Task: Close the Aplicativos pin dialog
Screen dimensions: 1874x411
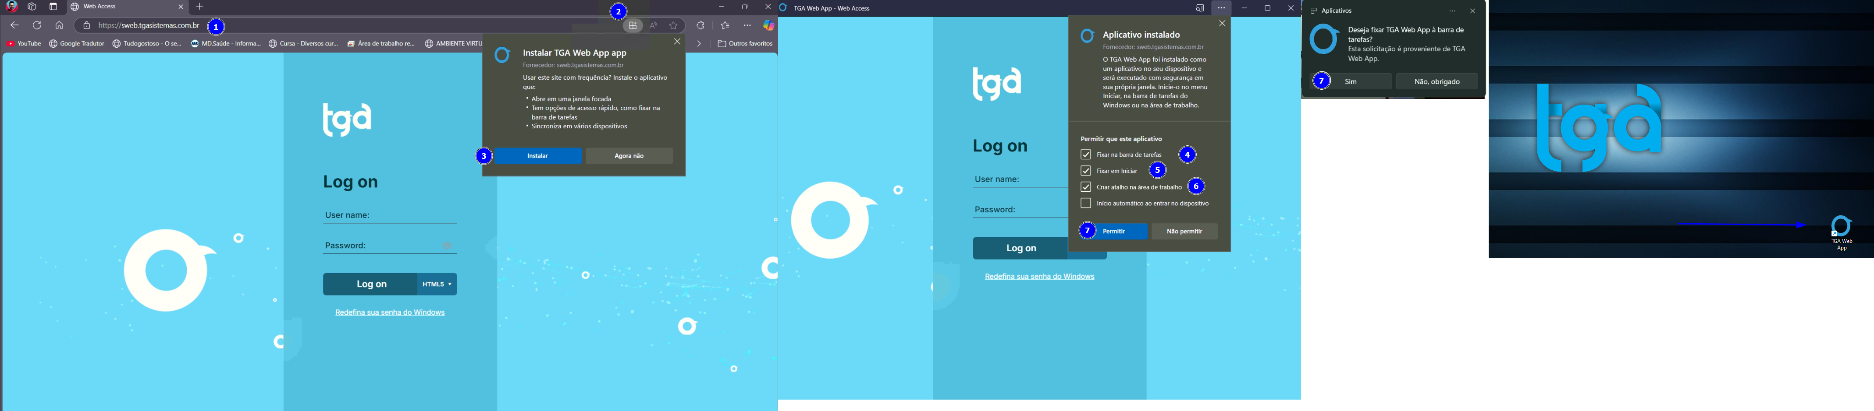Action: pyautogui.click(x=1472, y=11)
